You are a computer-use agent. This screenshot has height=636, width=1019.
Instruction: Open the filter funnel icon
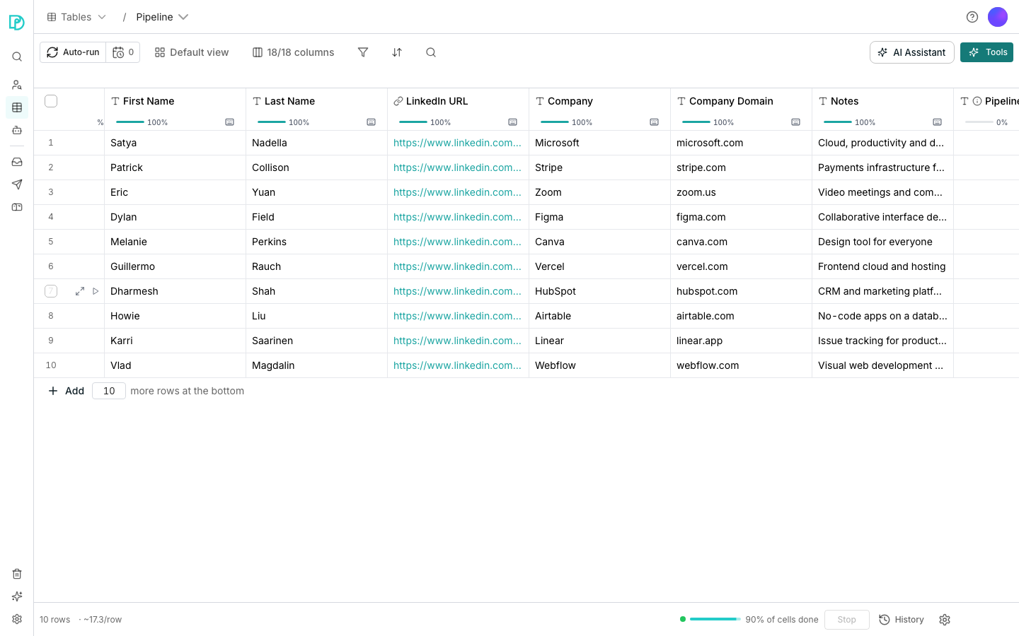(363, 52)
